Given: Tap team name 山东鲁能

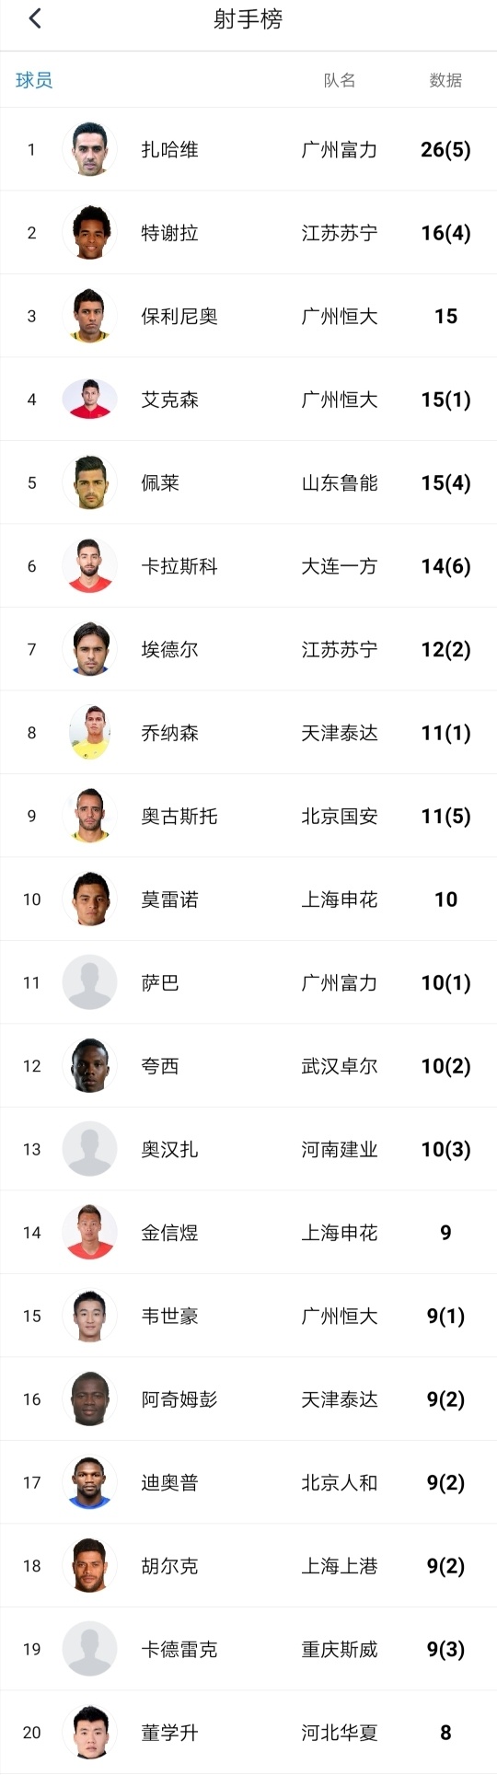Looking at the screenshot, I should [x=340, y=483].
